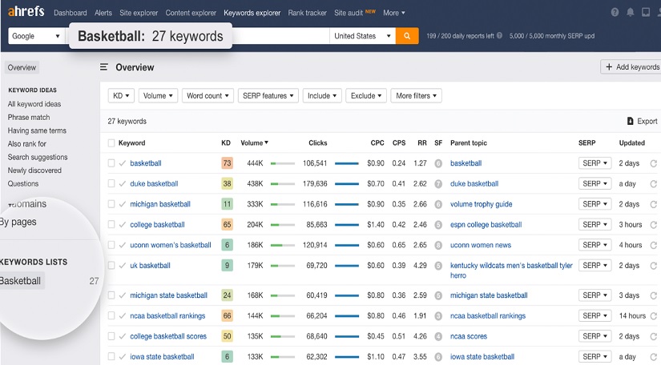Open Rank tracker in top navigation

(308, 13)
